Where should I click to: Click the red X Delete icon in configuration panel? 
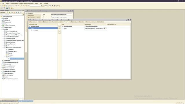pyautogui.click(x=14, y=12)
